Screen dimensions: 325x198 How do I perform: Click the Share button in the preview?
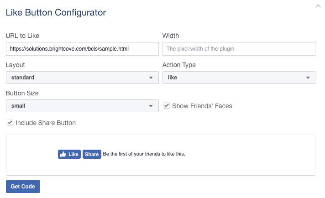[92, 154]
